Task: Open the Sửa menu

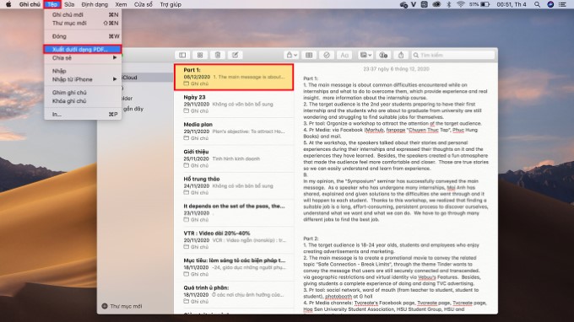Action: [x=69, y=4]
